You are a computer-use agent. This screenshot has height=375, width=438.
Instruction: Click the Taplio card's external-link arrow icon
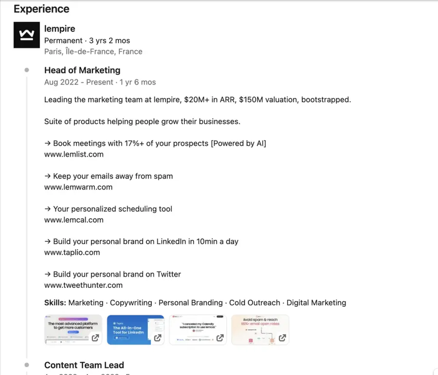157,338
